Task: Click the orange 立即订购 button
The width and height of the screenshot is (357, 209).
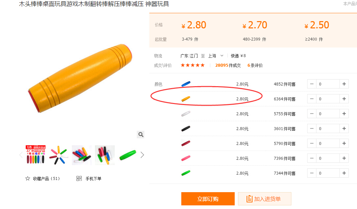Action: tap(208, 199)
